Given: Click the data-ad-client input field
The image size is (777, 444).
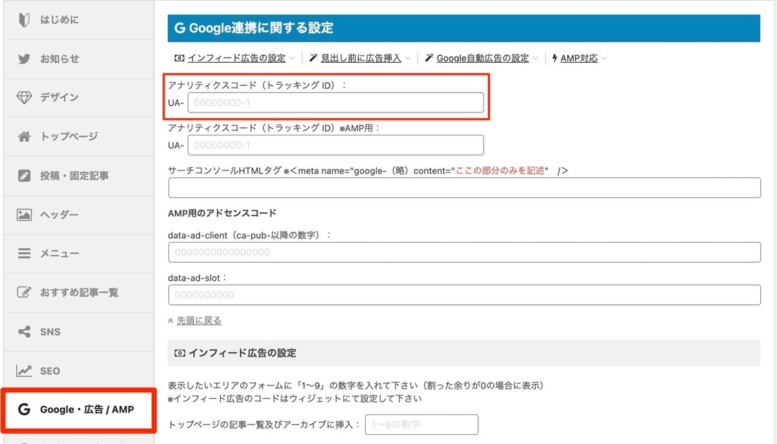Looking at the screenshot, I should point(464,252).
